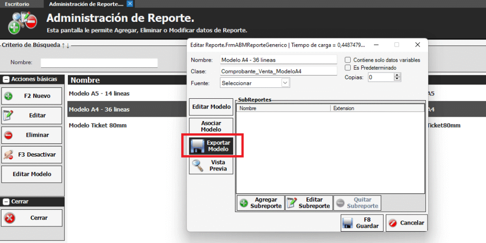Viewport: 486px width, 243px height.
Task: Click the Nombre search input field
Action: point(99,63)
